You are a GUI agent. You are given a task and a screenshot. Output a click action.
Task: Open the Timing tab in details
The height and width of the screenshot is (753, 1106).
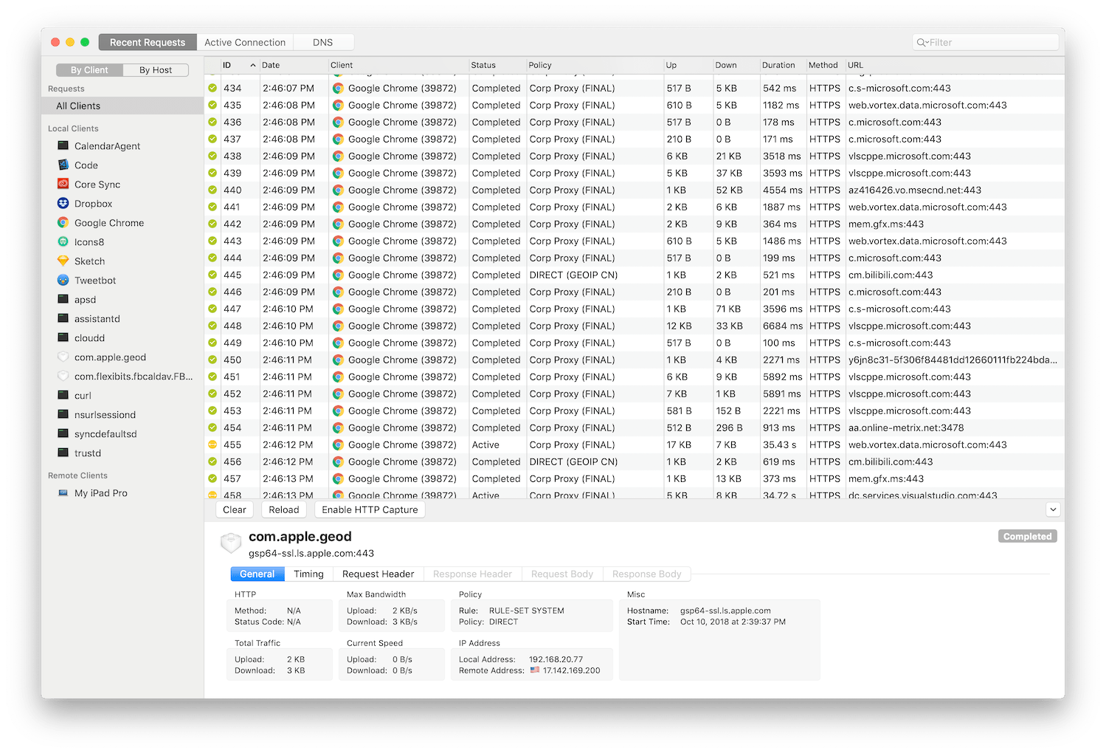(x=308, y=574)
